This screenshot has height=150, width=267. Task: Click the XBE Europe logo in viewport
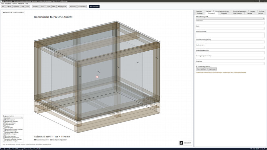tap(186, 143)
